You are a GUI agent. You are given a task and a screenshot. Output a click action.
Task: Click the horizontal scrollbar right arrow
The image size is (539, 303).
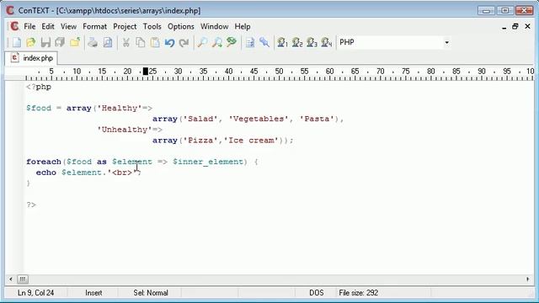pyautogui.click(x=528, y=279)
